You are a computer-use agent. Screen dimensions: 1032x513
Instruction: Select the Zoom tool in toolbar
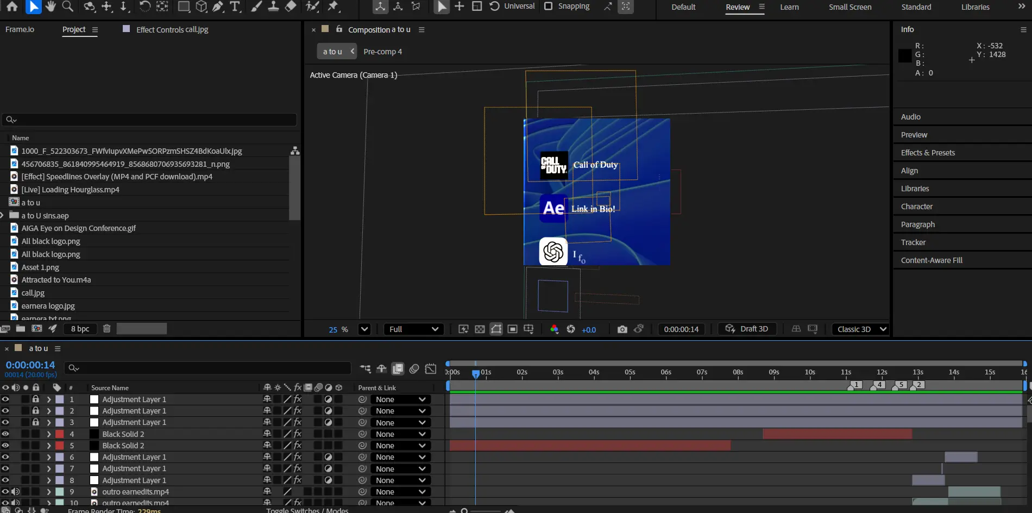coord(68,7)
